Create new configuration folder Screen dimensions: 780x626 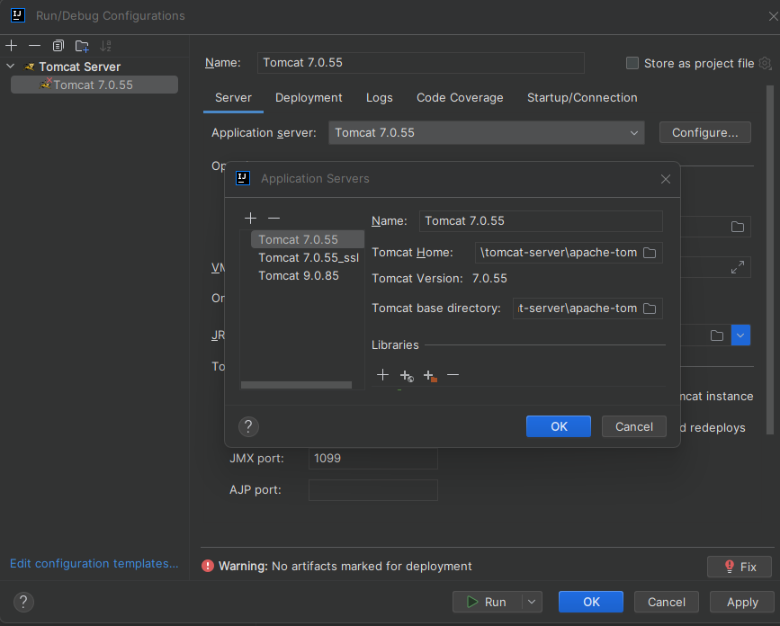(x=82, y=46)
